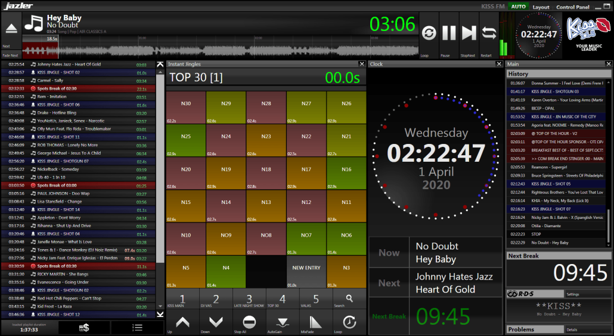
Task: Jump playlist to bottom arrow
Action: 160,314
